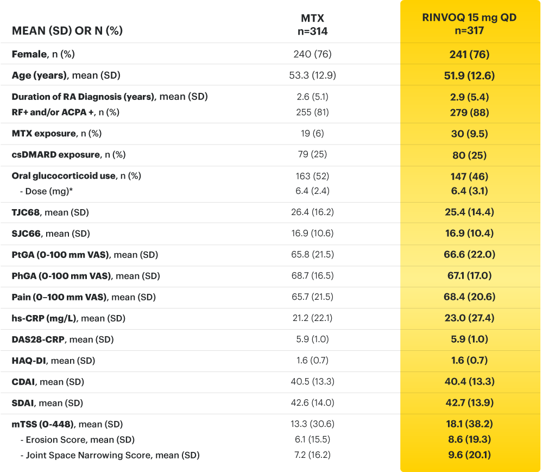Select the value '42.7 (13.9)'
This screenshot has height=472, width=543.
469,402
